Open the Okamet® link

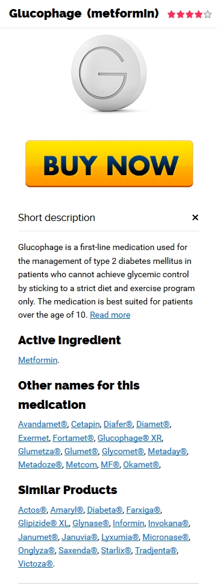pos(141,465)
